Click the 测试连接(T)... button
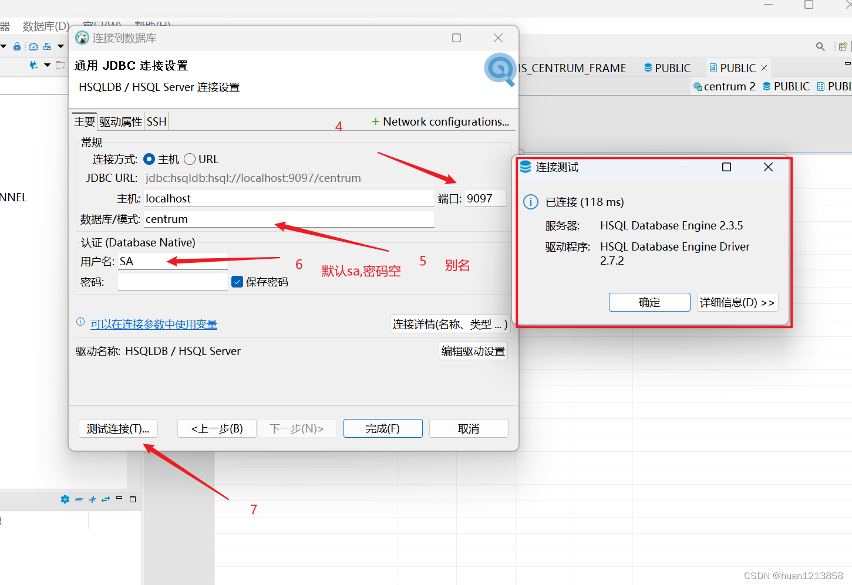852x585 pixels. (x=118, y=428)
